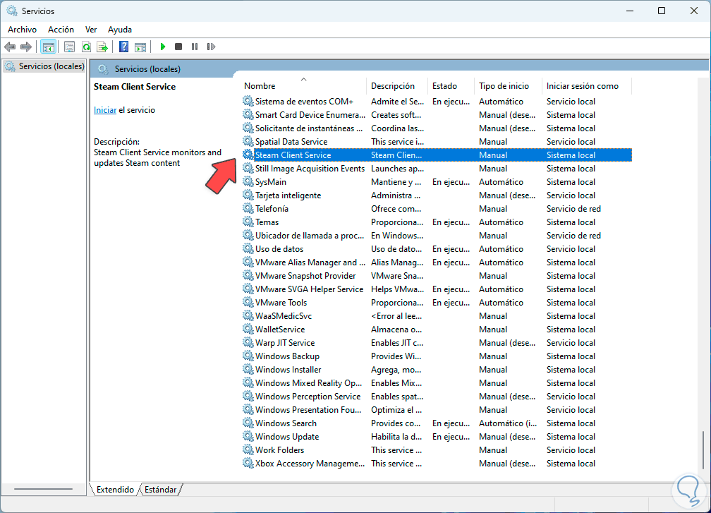
Task: Click the Export List toolbar icon
Action: click(x=102, y=47)
